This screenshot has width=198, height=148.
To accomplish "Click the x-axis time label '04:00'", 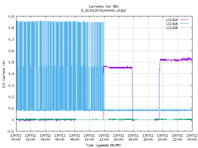I will pos(45,139).
